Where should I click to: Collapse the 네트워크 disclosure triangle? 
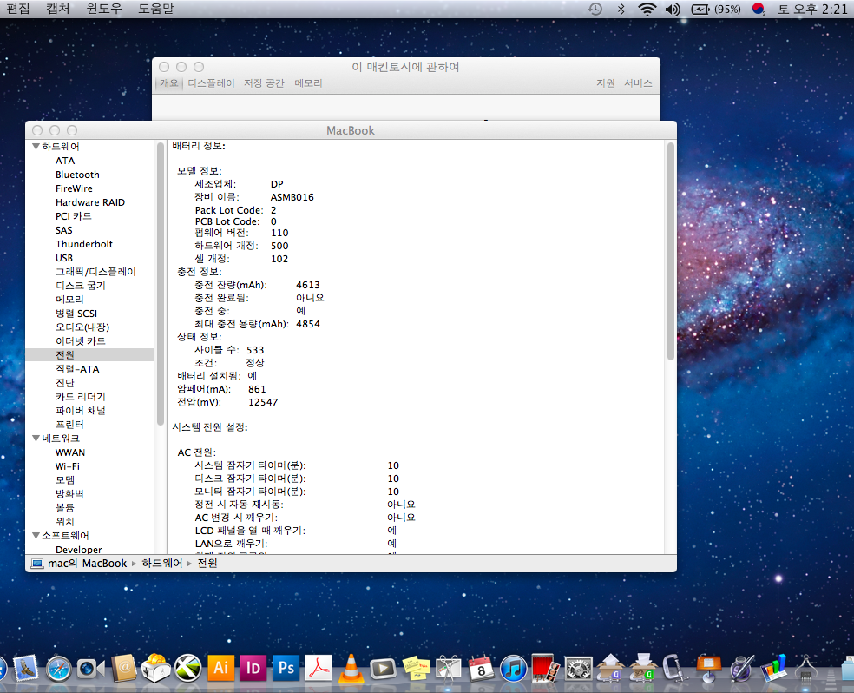(36, 439)
